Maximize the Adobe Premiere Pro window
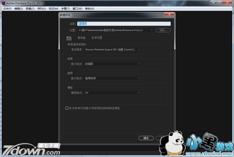The width and height of the screenshot is (234, 157). coord(219,2)
